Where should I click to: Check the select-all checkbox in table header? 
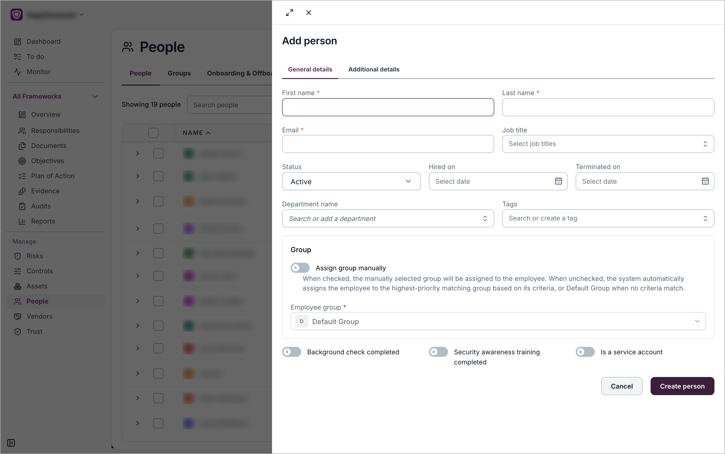pos(153,133)
